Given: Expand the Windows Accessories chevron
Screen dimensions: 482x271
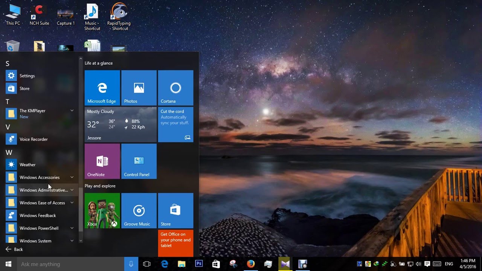Looking at the screenshot, I should [72, 177].
